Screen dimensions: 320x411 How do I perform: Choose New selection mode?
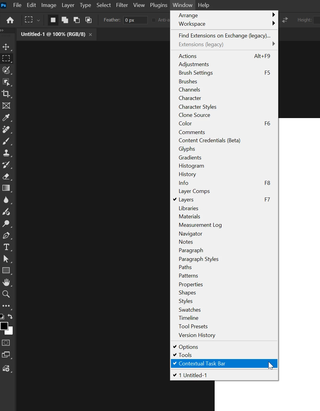(x=53, y=20)
